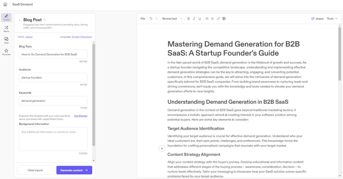The height and width of the screenshot is (179, 343).
Task: Click the Background information text area
Action: [x=53, y=139]
